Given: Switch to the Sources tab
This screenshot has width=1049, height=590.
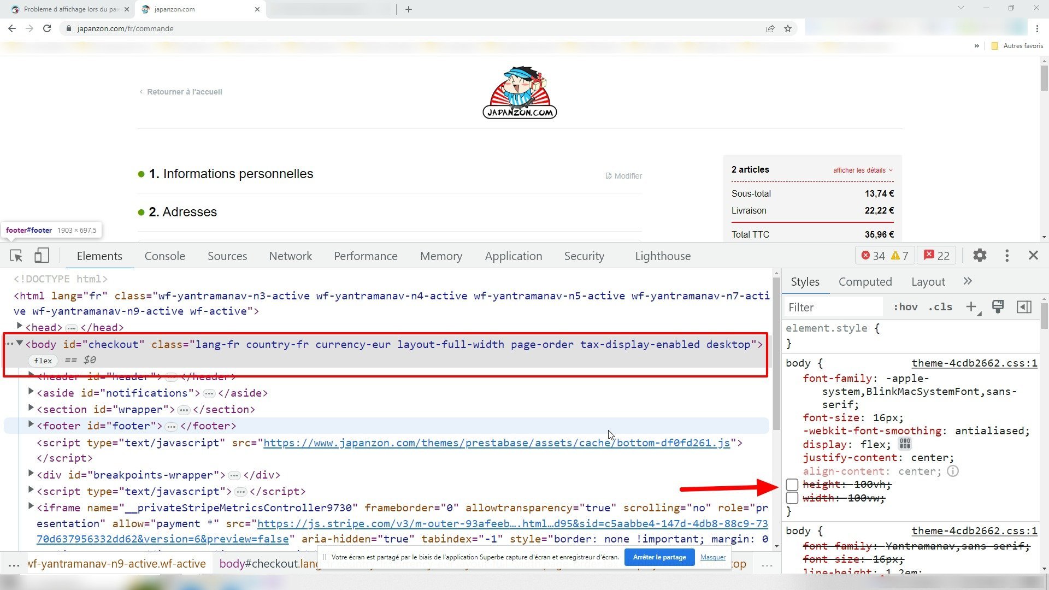Looking at the screenshot, I should [227, 256].
